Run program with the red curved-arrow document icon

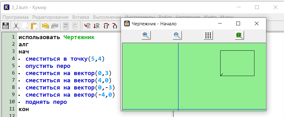(87, 26)
